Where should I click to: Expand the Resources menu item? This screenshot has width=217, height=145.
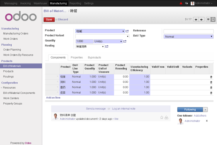tap(9, 88)
